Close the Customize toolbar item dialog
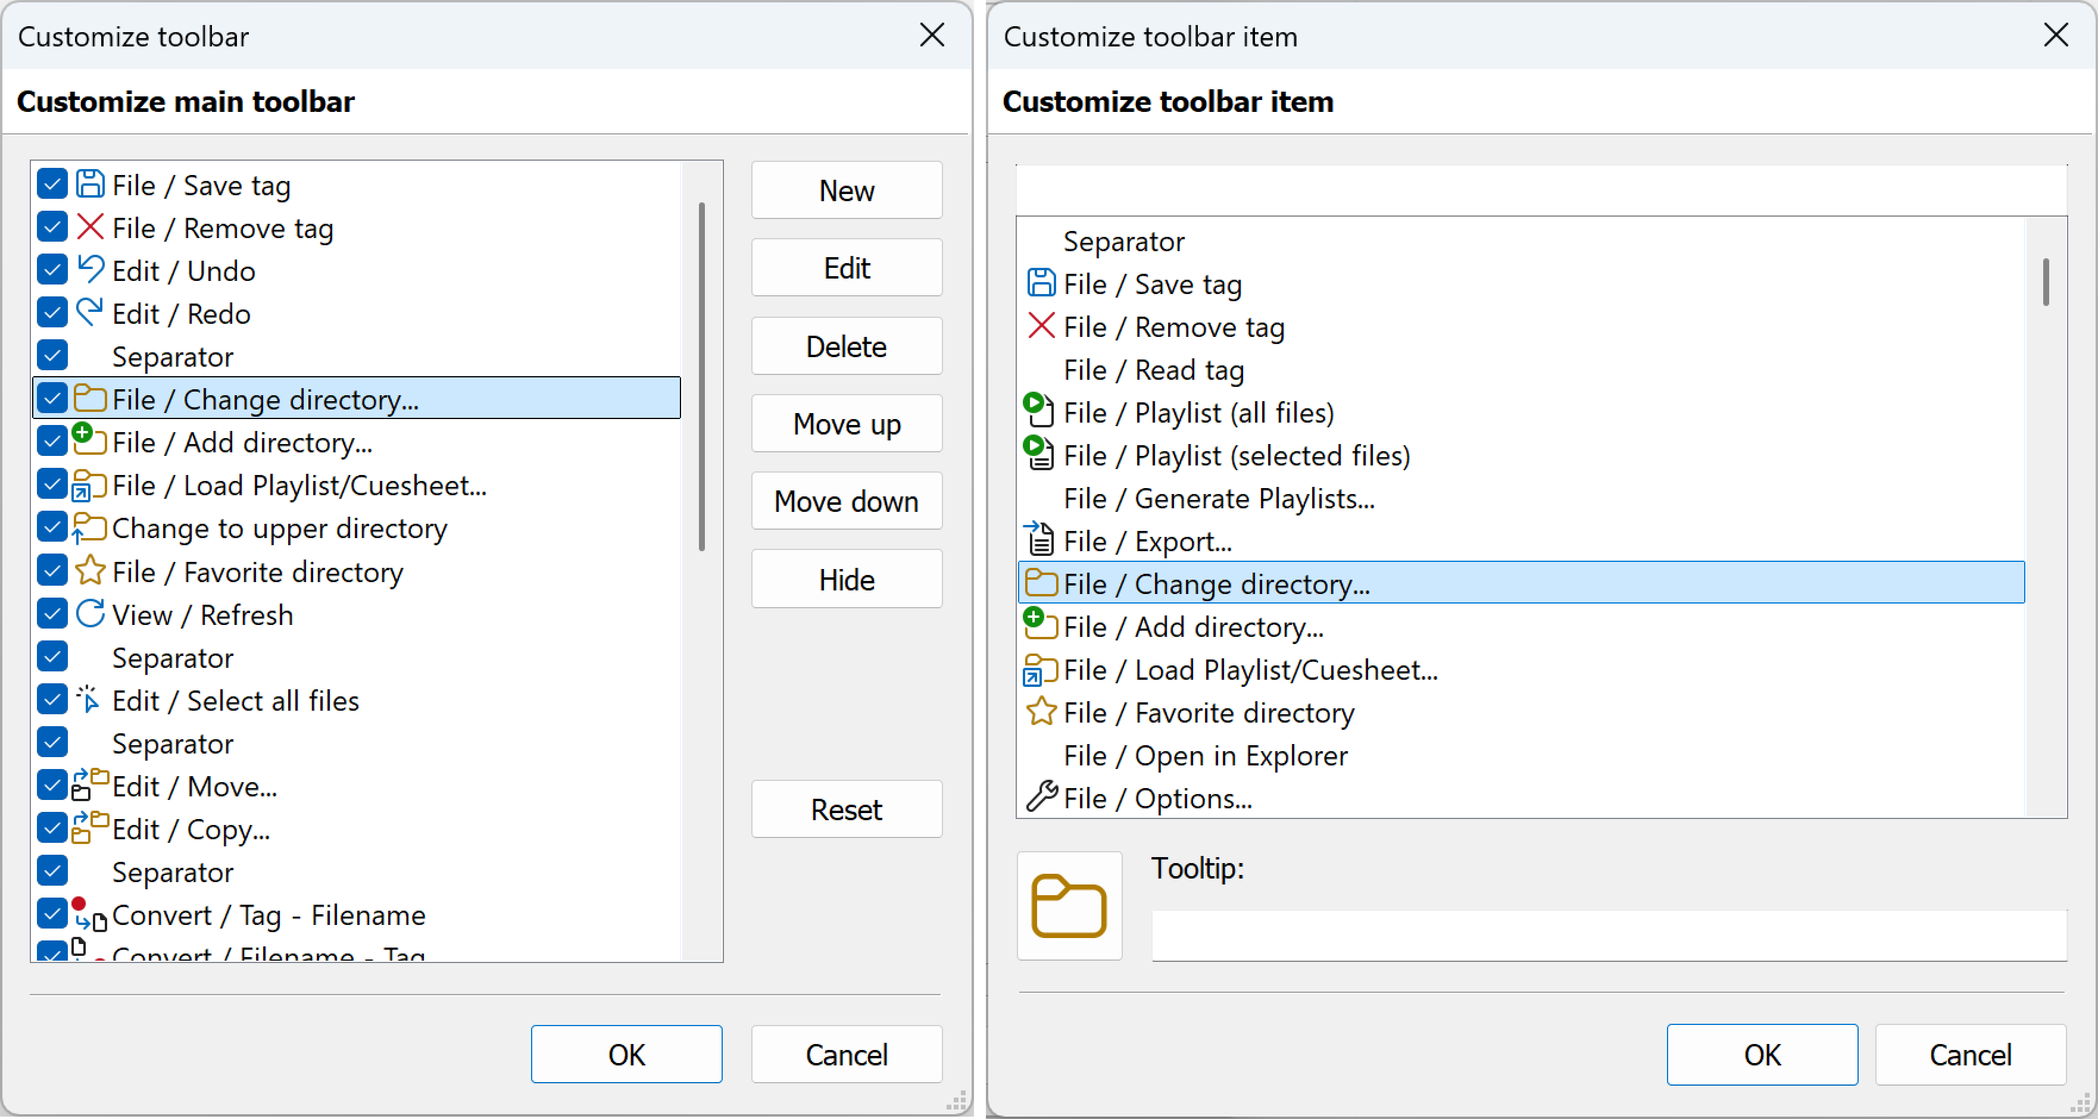2098x1119 pixels. pyautogui.click(x=2056, y=35)
